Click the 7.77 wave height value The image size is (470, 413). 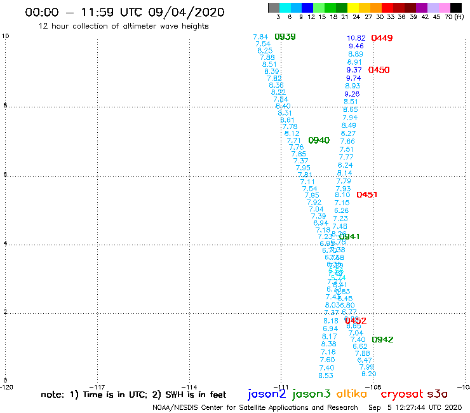[x=346, y=157]
